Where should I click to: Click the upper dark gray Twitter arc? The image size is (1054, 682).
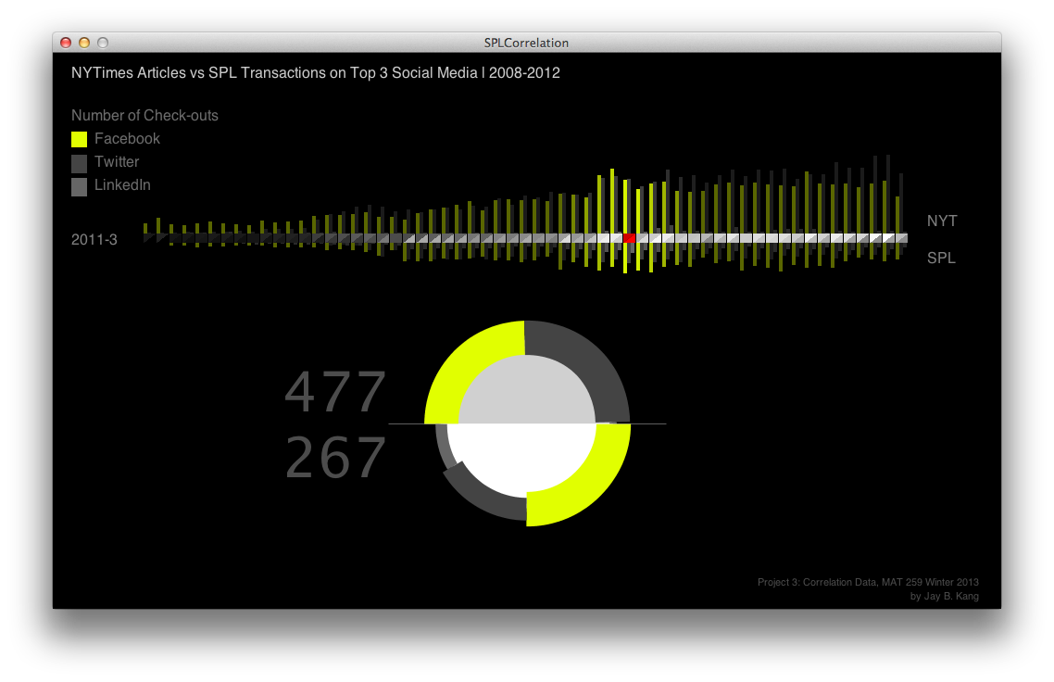593,361
